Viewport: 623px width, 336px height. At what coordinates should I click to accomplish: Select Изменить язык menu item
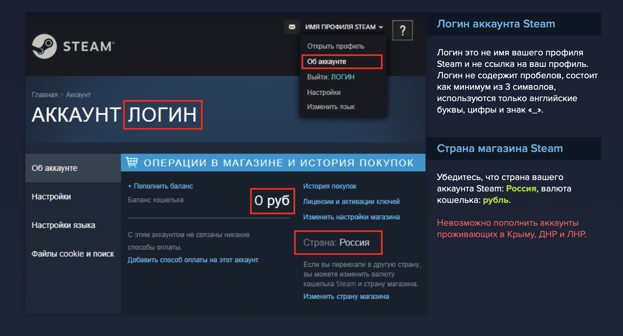point(331,107)
